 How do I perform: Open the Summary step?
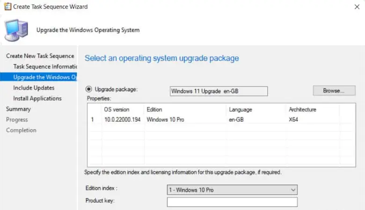tap(18, 109)
